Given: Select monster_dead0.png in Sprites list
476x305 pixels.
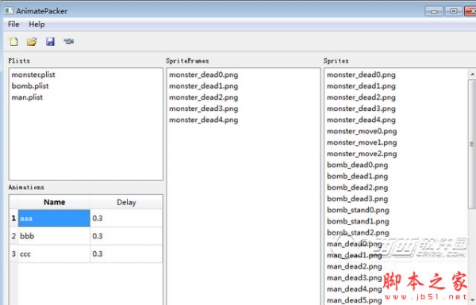Looking at the screenshot, I should pos(361,75).
